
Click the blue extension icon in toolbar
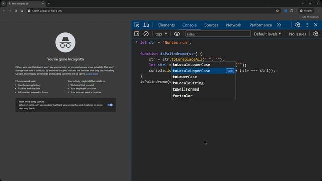tap(286, 11)
